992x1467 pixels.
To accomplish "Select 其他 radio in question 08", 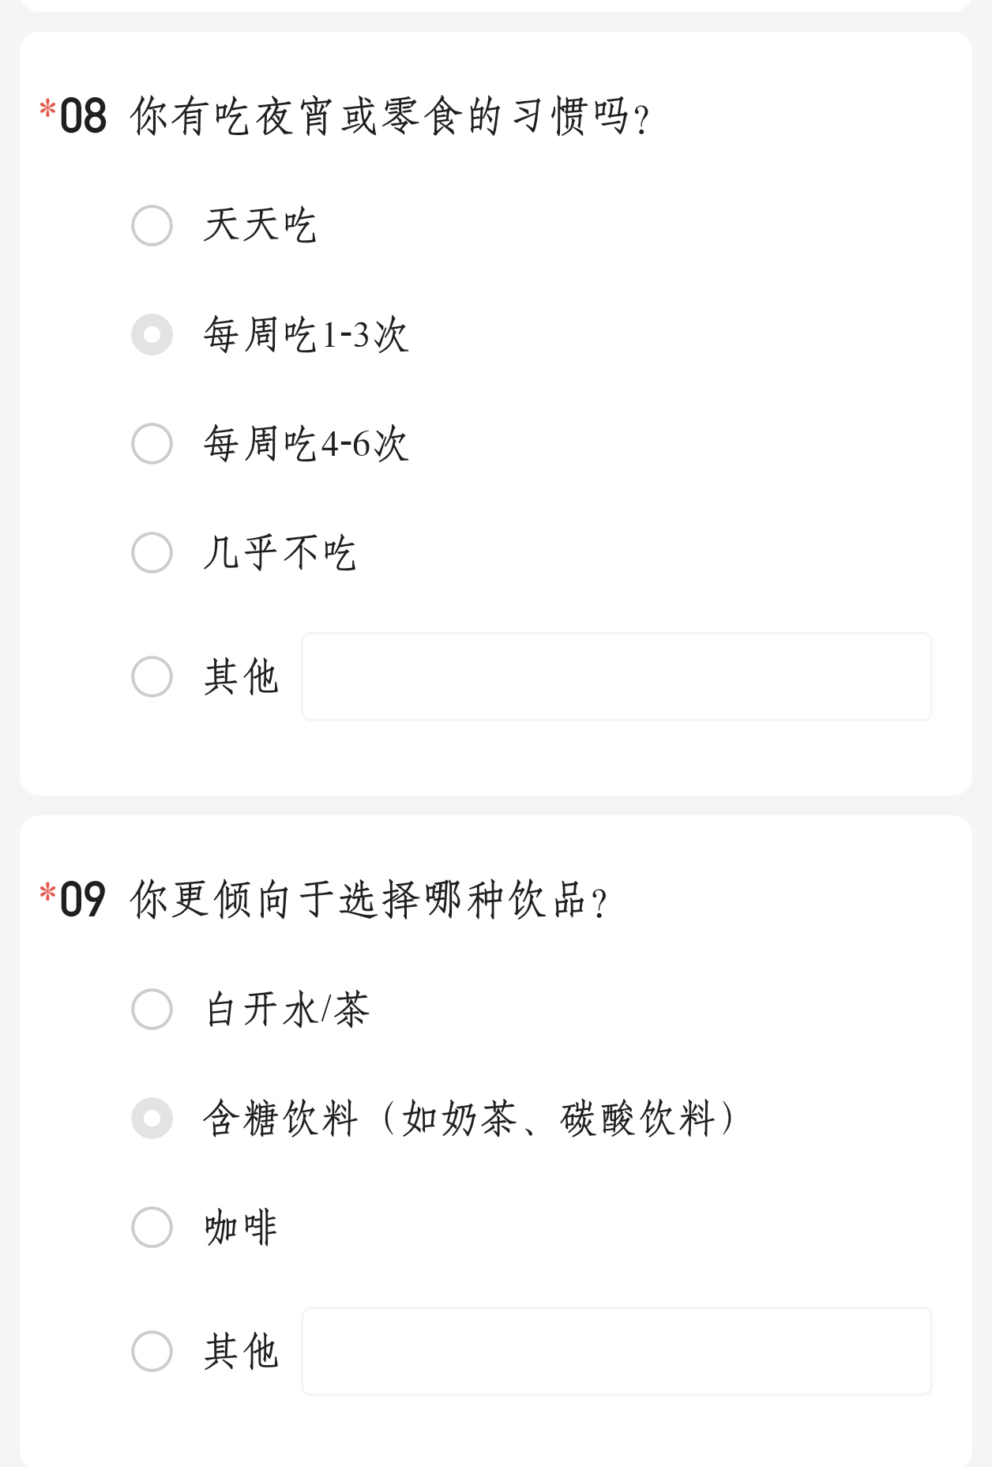I will pyautogui.click(x=152, y=676).
